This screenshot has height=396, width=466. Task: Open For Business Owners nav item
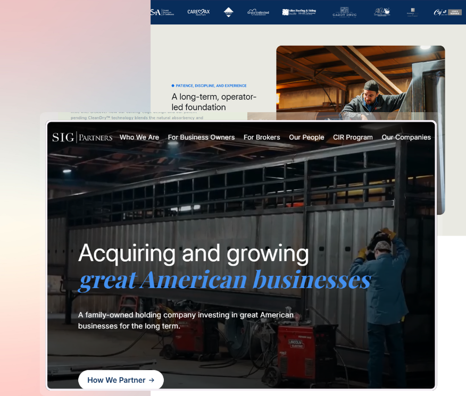tap(201, 137)
